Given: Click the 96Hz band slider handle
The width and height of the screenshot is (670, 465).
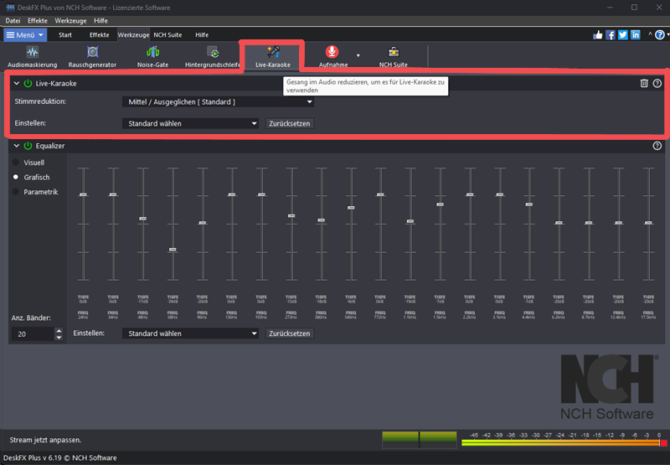Looking at the screenshot, I should pyautogui.click(x=203, y=223).
